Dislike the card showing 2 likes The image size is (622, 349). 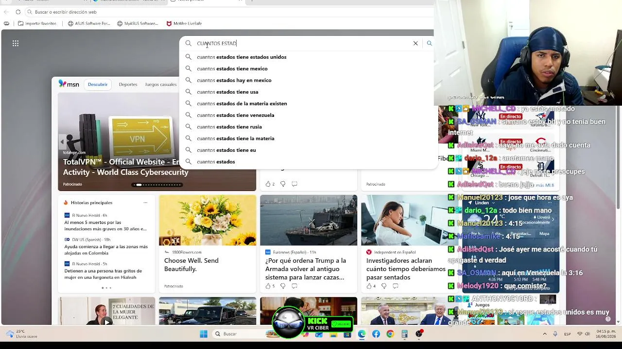click(x=282, y=184)
